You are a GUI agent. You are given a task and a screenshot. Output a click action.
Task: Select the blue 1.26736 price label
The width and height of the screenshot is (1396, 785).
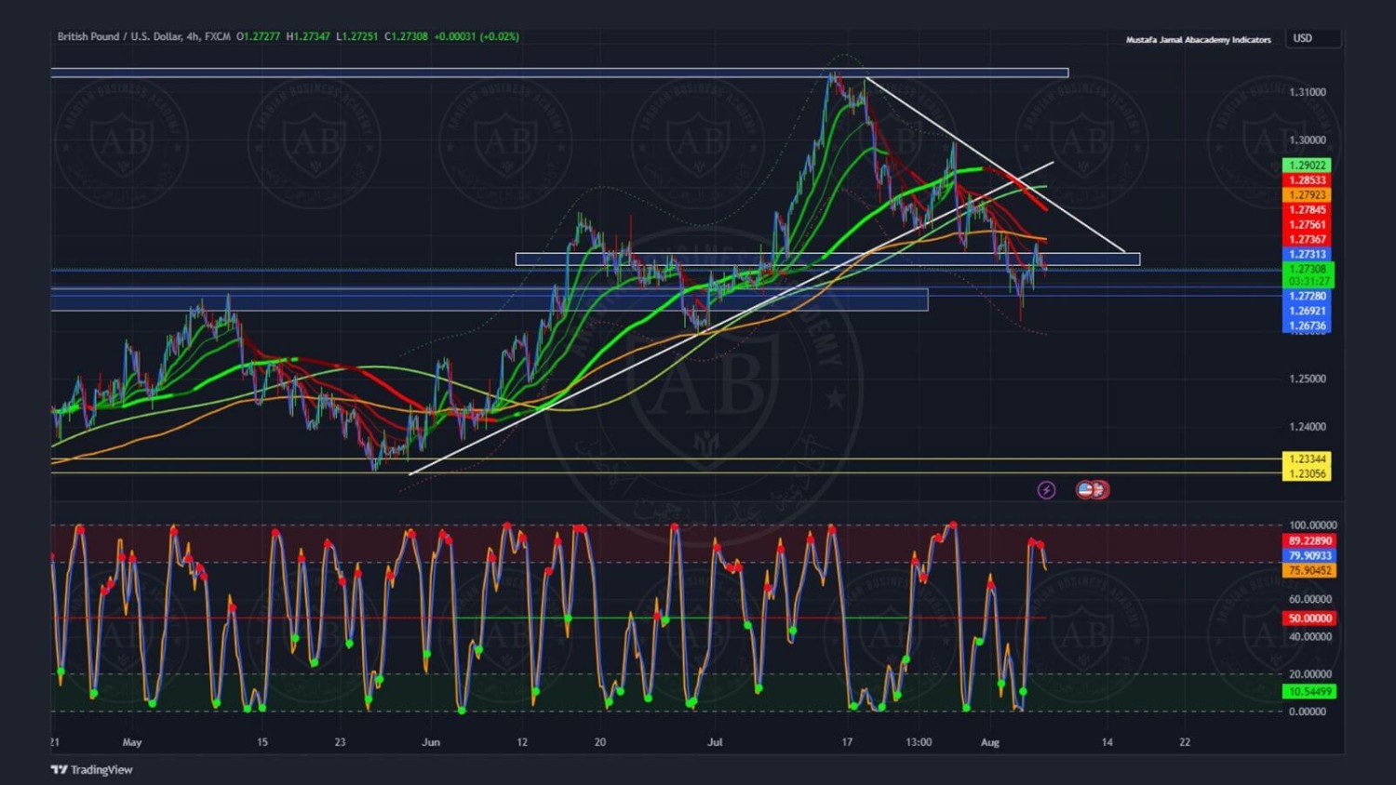pyautogui.click(x=1307, y=326)
